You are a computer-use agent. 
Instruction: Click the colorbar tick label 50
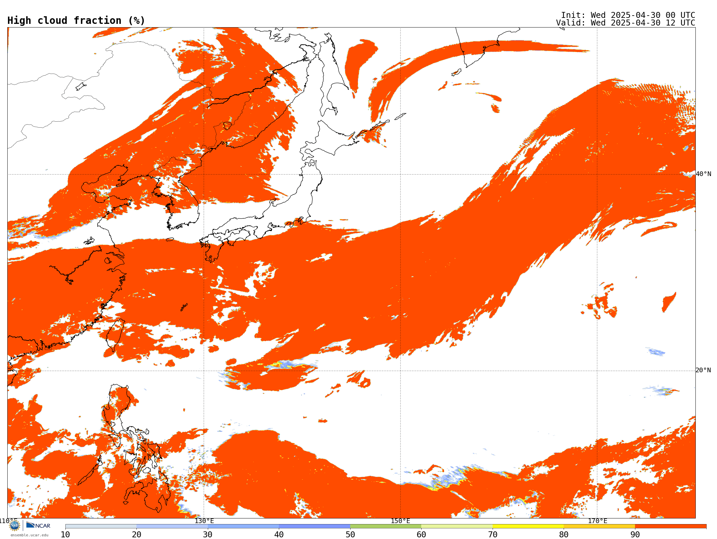[x=350, y=534]
